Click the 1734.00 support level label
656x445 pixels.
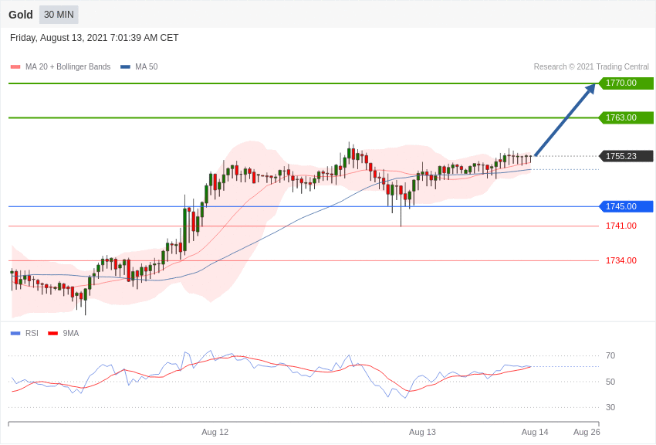[620, 260]
